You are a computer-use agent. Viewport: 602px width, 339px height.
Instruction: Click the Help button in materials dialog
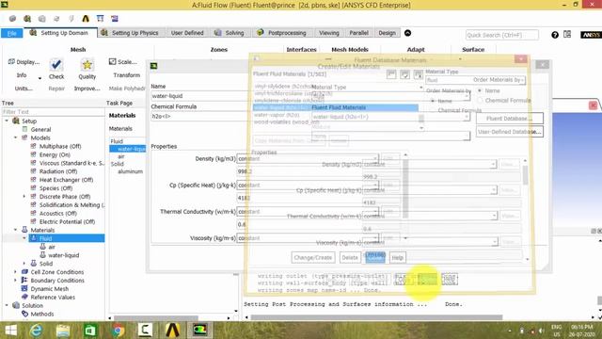[x=397, y=257]
